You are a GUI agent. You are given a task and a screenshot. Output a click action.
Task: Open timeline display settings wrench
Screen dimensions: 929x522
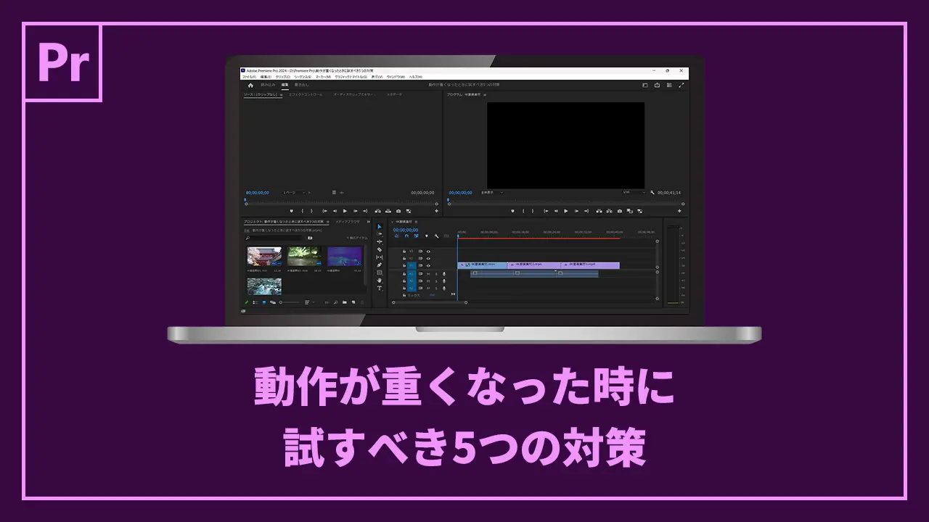436,236
